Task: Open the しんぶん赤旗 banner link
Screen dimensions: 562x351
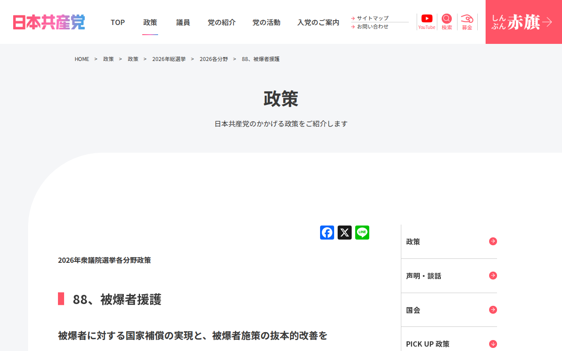Action: pyautogui.click(x=524, y=22)
